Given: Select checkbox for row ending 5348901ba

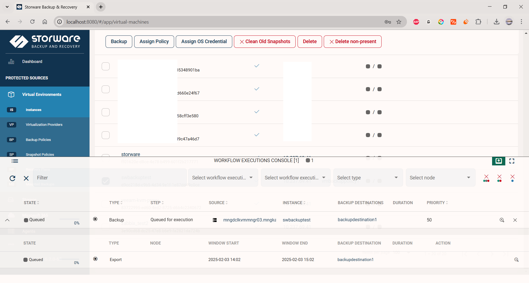Looking at the screenshot, I should (x=106, y=66).
